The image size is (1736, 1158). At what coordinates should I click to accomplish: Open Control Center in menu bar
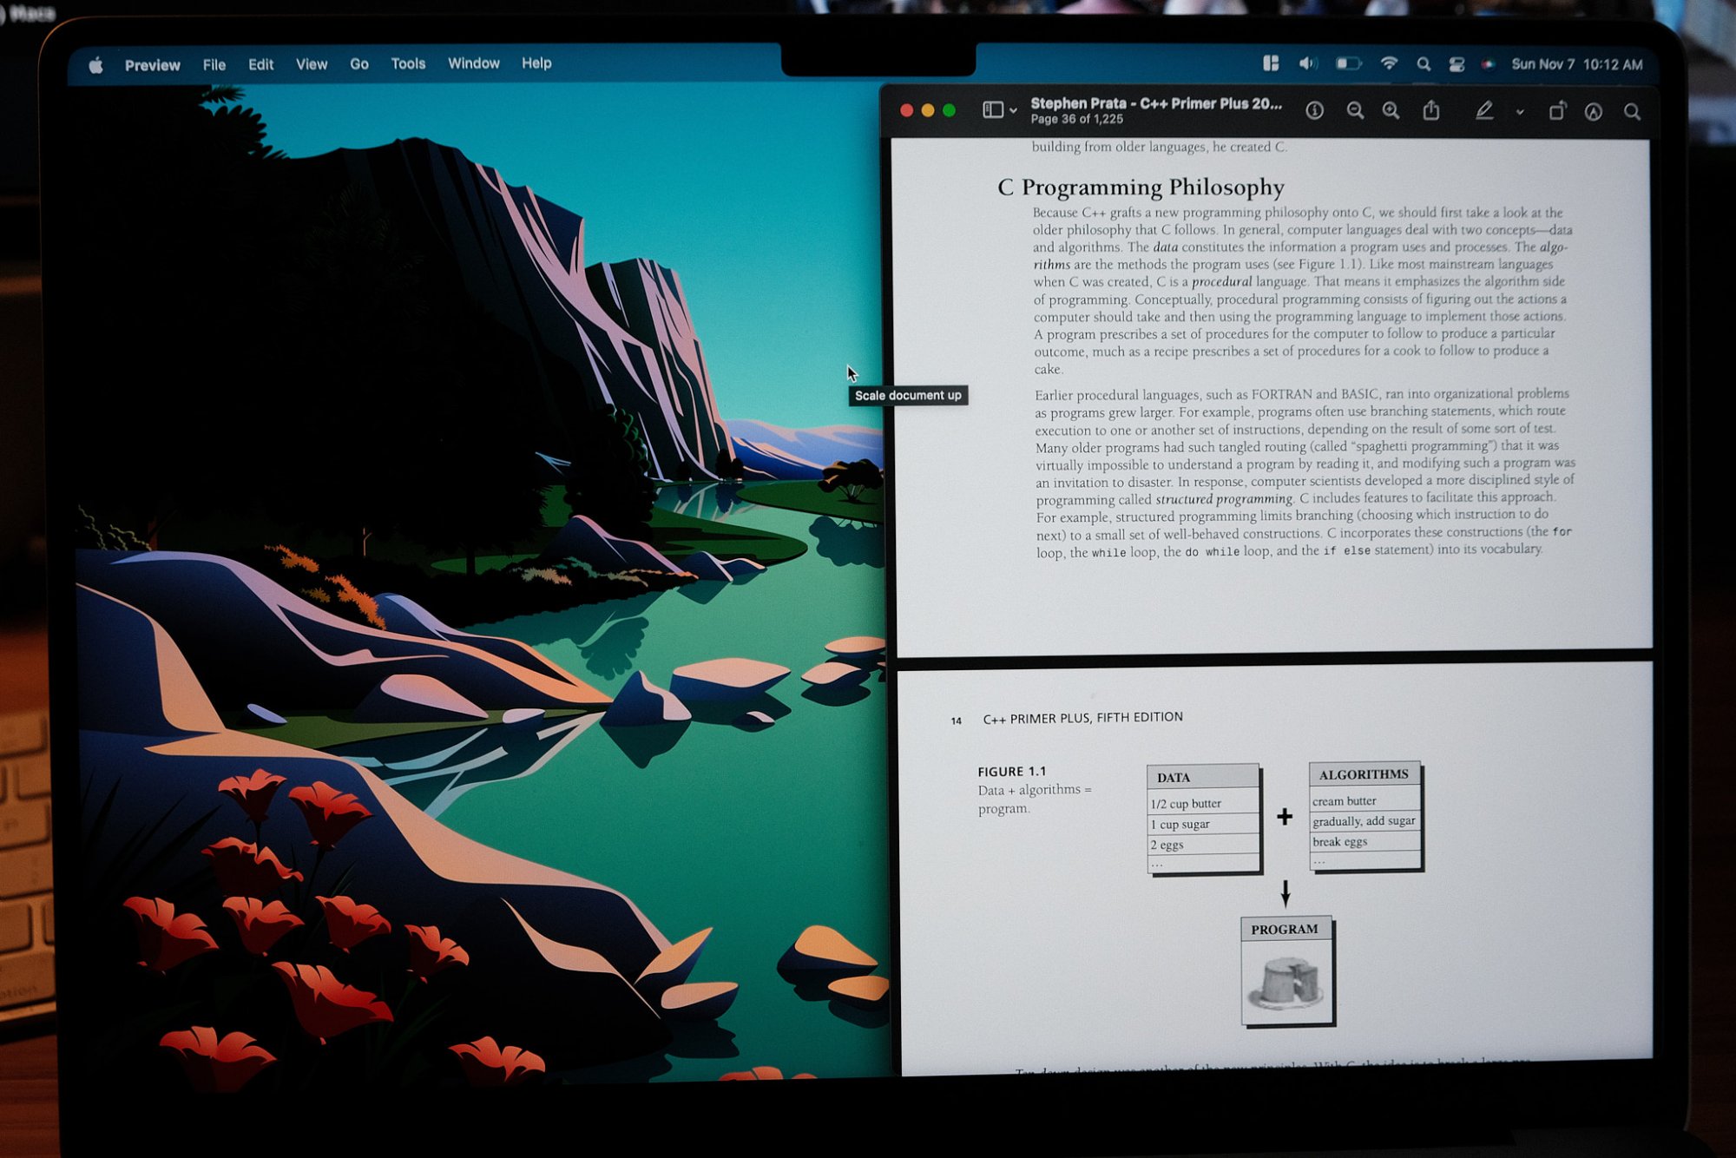[x=1457, y=64]
